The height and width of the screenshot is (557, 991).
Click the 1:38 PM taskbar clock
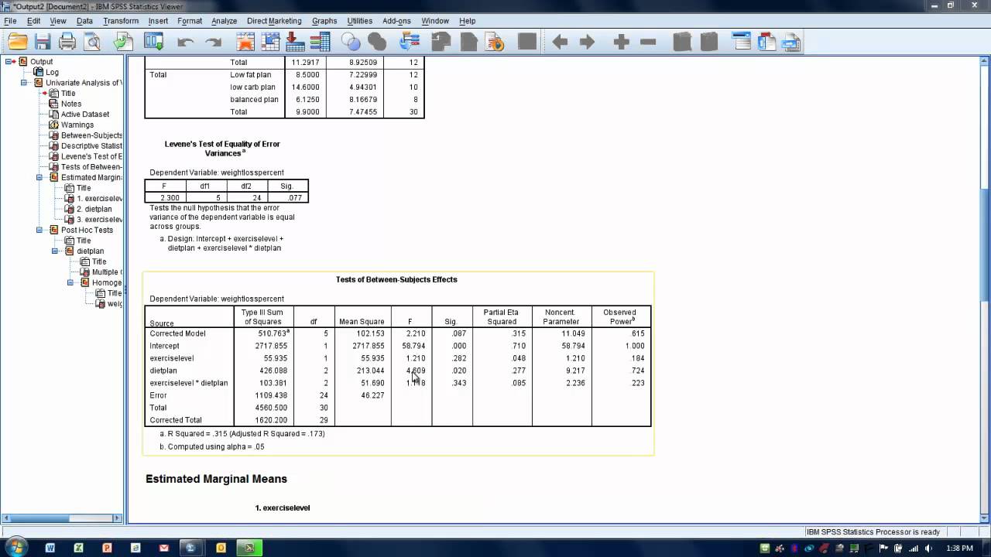pyautogui.click(x=958, y=548)
